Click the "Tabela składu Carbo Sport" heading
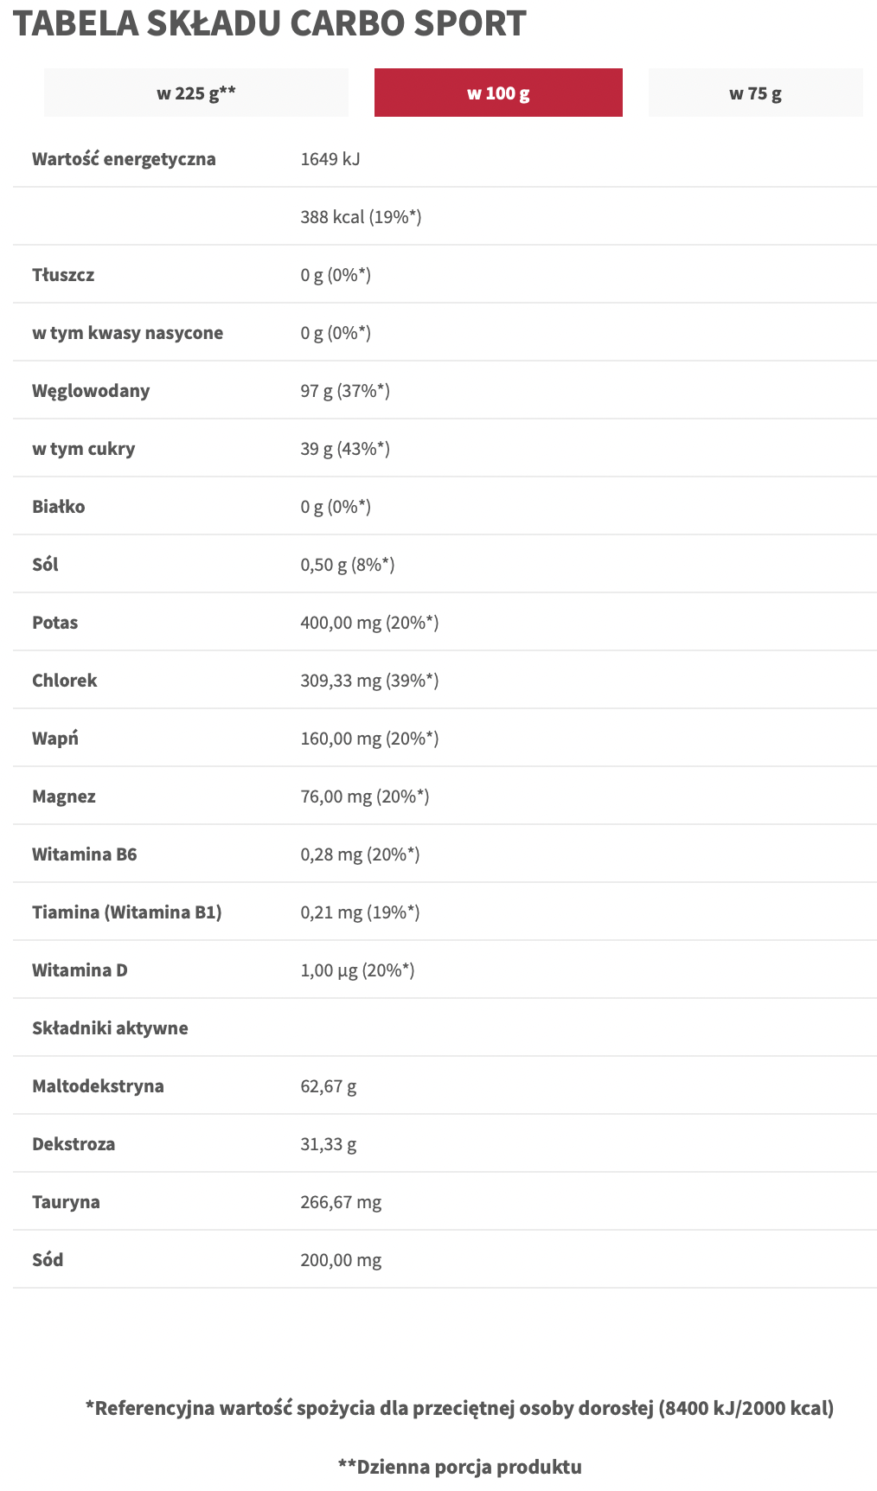 (x=269, y=23)
